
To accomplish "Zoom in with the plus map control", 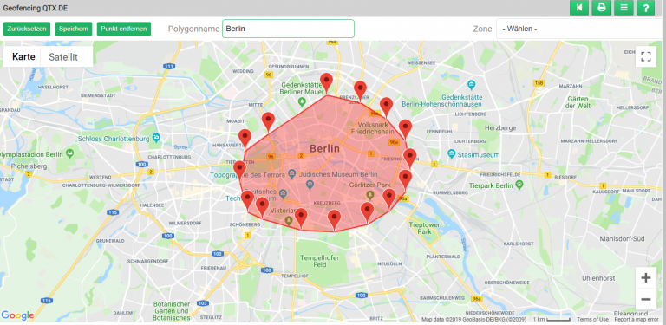I will pyautogui.click(x=645, y=278).
